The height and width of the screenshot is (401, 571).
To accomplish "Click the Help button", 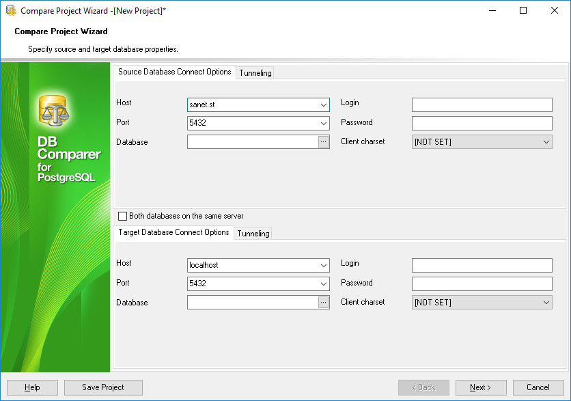I will coord(32,387).
